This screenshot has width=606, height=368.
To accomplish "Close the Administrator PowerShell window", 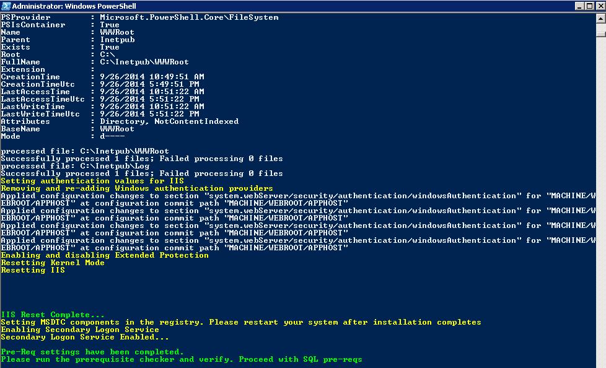I will point(600,6).
